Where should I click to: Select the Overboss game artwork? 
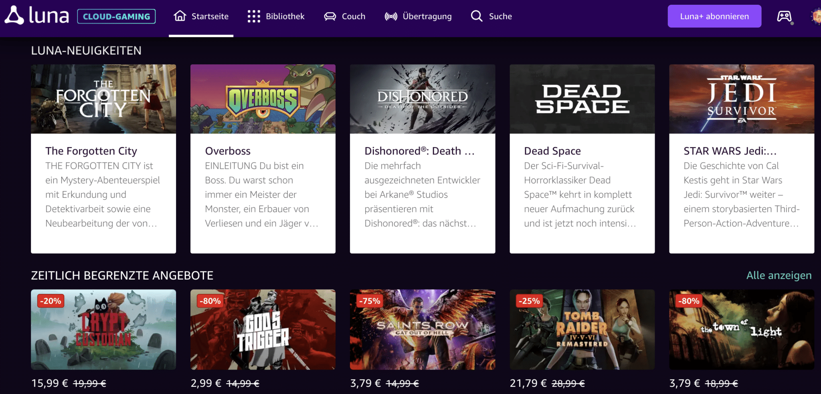coord(263,99)
